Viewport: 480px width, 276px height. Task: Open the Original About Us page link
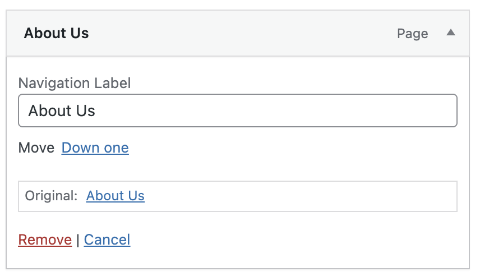(x=115, y=196)
